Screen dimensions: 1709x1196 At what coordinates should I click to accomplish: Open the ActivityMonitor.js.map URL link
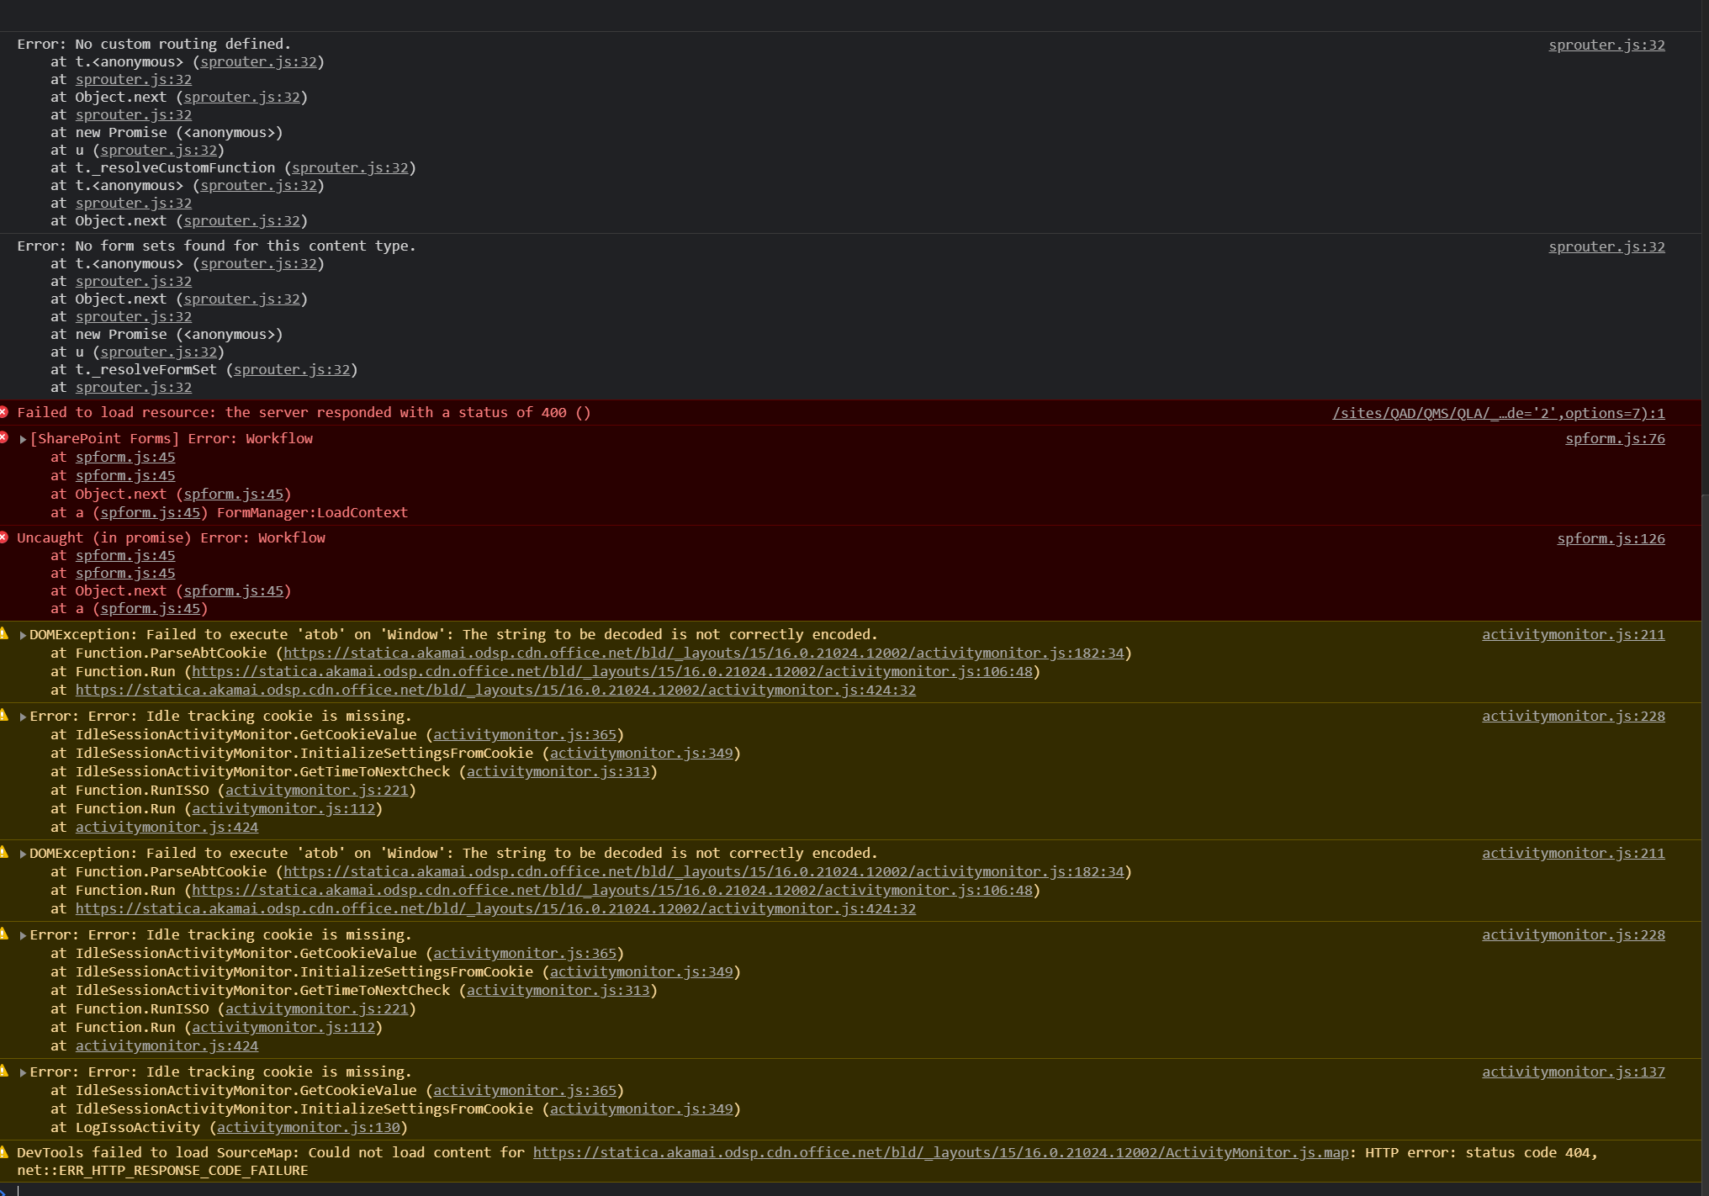(939, 1152)
